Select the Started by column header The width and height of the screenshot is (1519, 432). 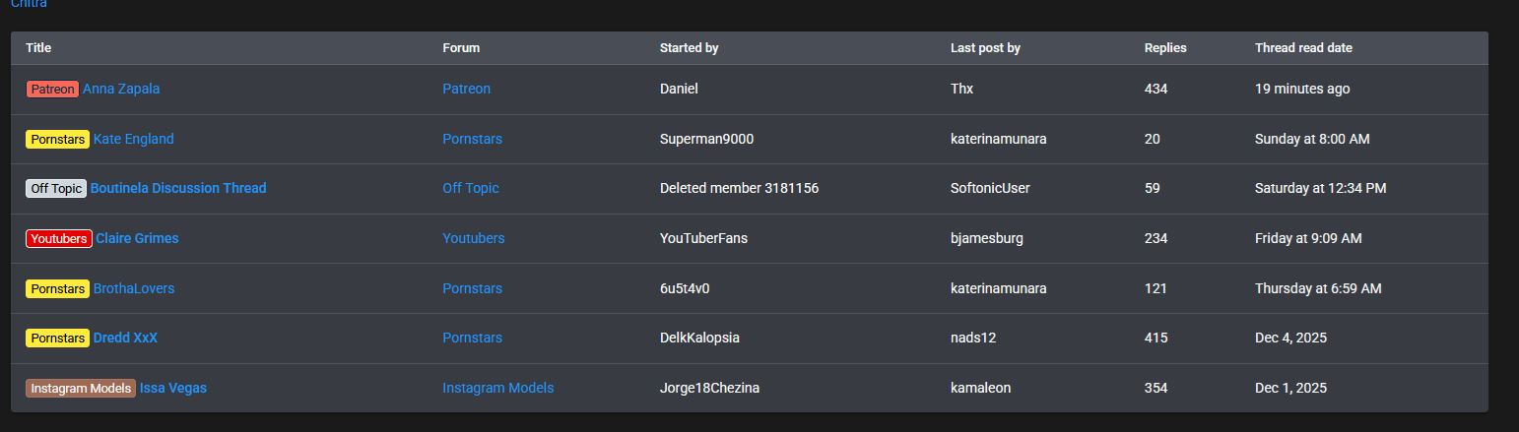click(x=689, y=48)
